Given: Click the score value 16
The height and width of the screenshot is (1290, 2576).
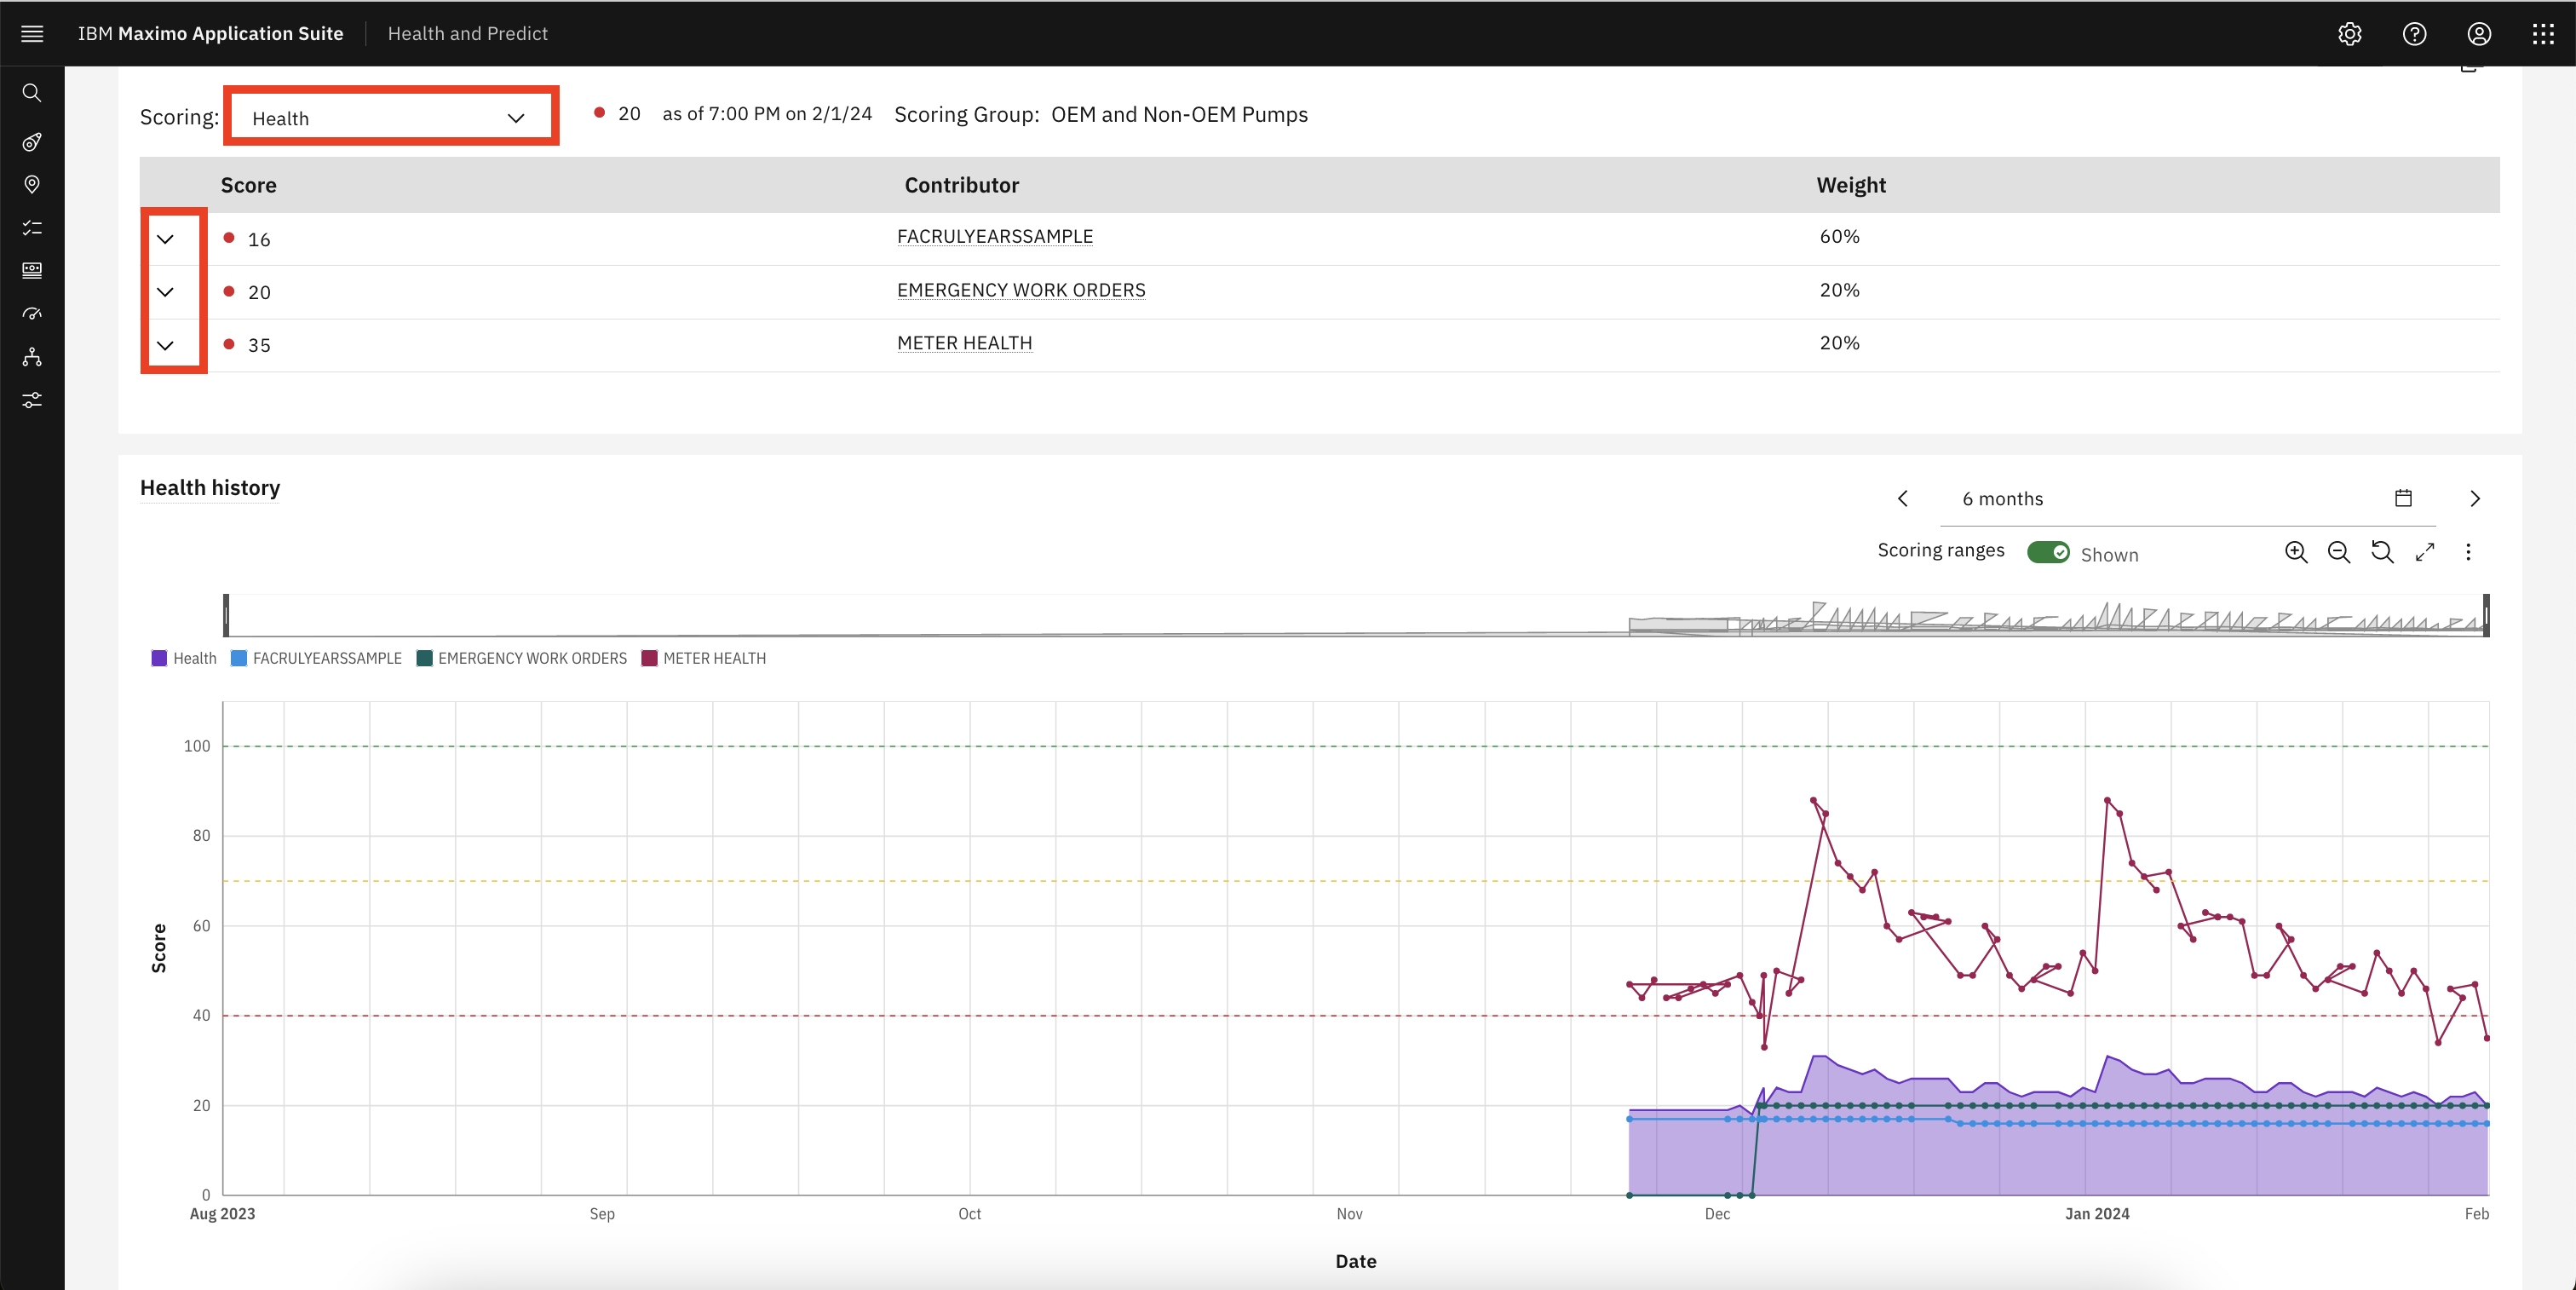Looking at the screenshot, I should coord(259,240).
